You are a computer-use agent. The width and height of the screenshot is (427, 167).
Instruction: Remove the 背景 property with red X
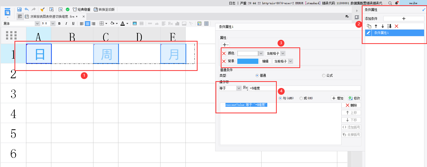tap(224, 61)
